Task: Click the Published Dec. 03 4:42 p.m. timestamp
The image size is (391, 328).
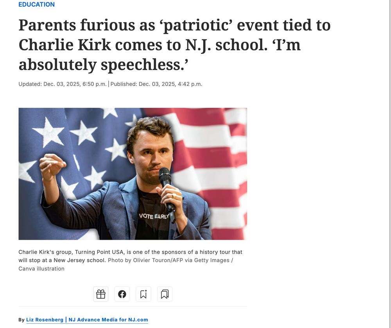Action: click(x=156, y=84)
